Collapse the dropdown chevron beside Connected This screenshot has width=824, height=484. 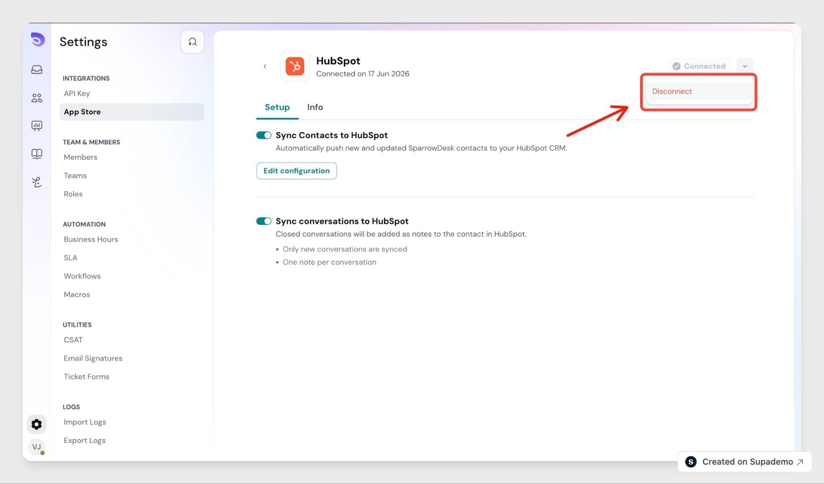pyautogui.click(x=745, y=66)
